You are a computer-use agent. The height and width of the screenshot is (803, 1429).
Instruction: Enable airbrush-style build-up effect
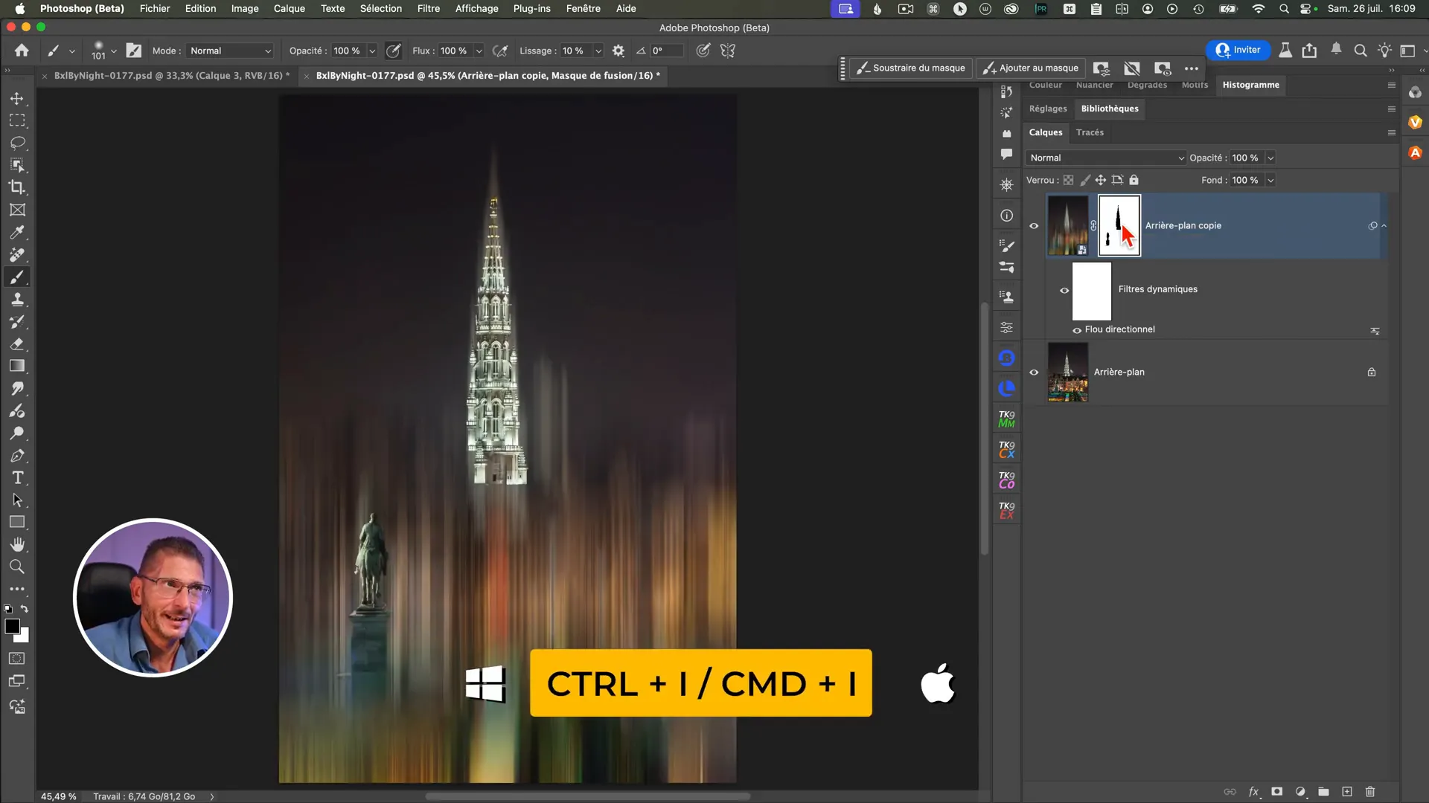(x=501, y=51)
